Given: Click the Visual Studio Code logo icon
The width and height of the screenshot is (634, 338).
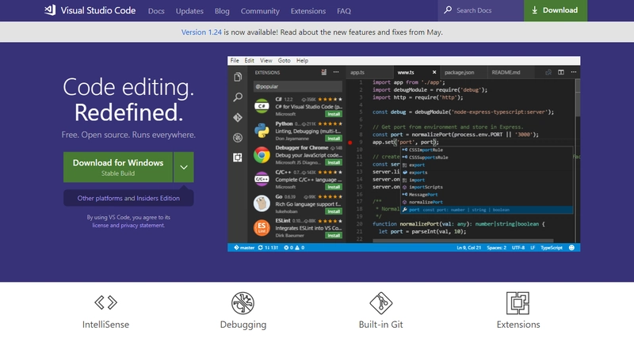Looking at the screenshot, I should pos(52,10).
